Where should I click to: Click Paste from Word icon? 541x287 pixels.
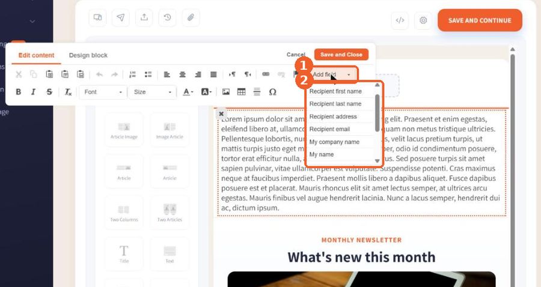pos(81,74)
